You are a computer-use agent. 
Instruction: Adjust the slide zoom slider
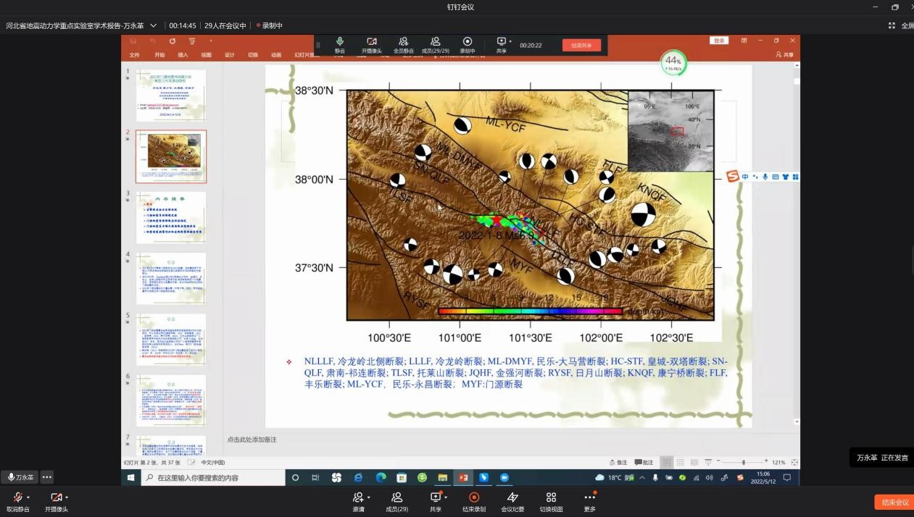[743, 462]
